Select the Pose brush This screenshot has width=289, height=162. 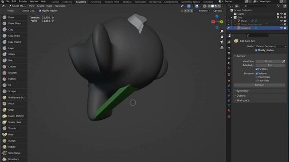(14, 135)
